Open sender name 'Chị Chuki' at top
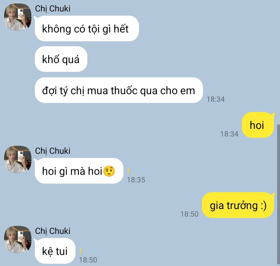This screenshot has width=280, height=266. (x=53, y=9)
